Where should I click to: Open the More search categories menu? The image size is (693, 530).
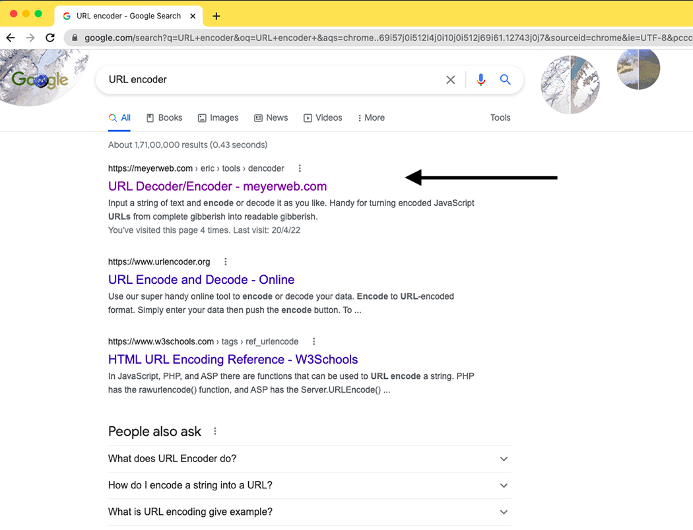371,118
